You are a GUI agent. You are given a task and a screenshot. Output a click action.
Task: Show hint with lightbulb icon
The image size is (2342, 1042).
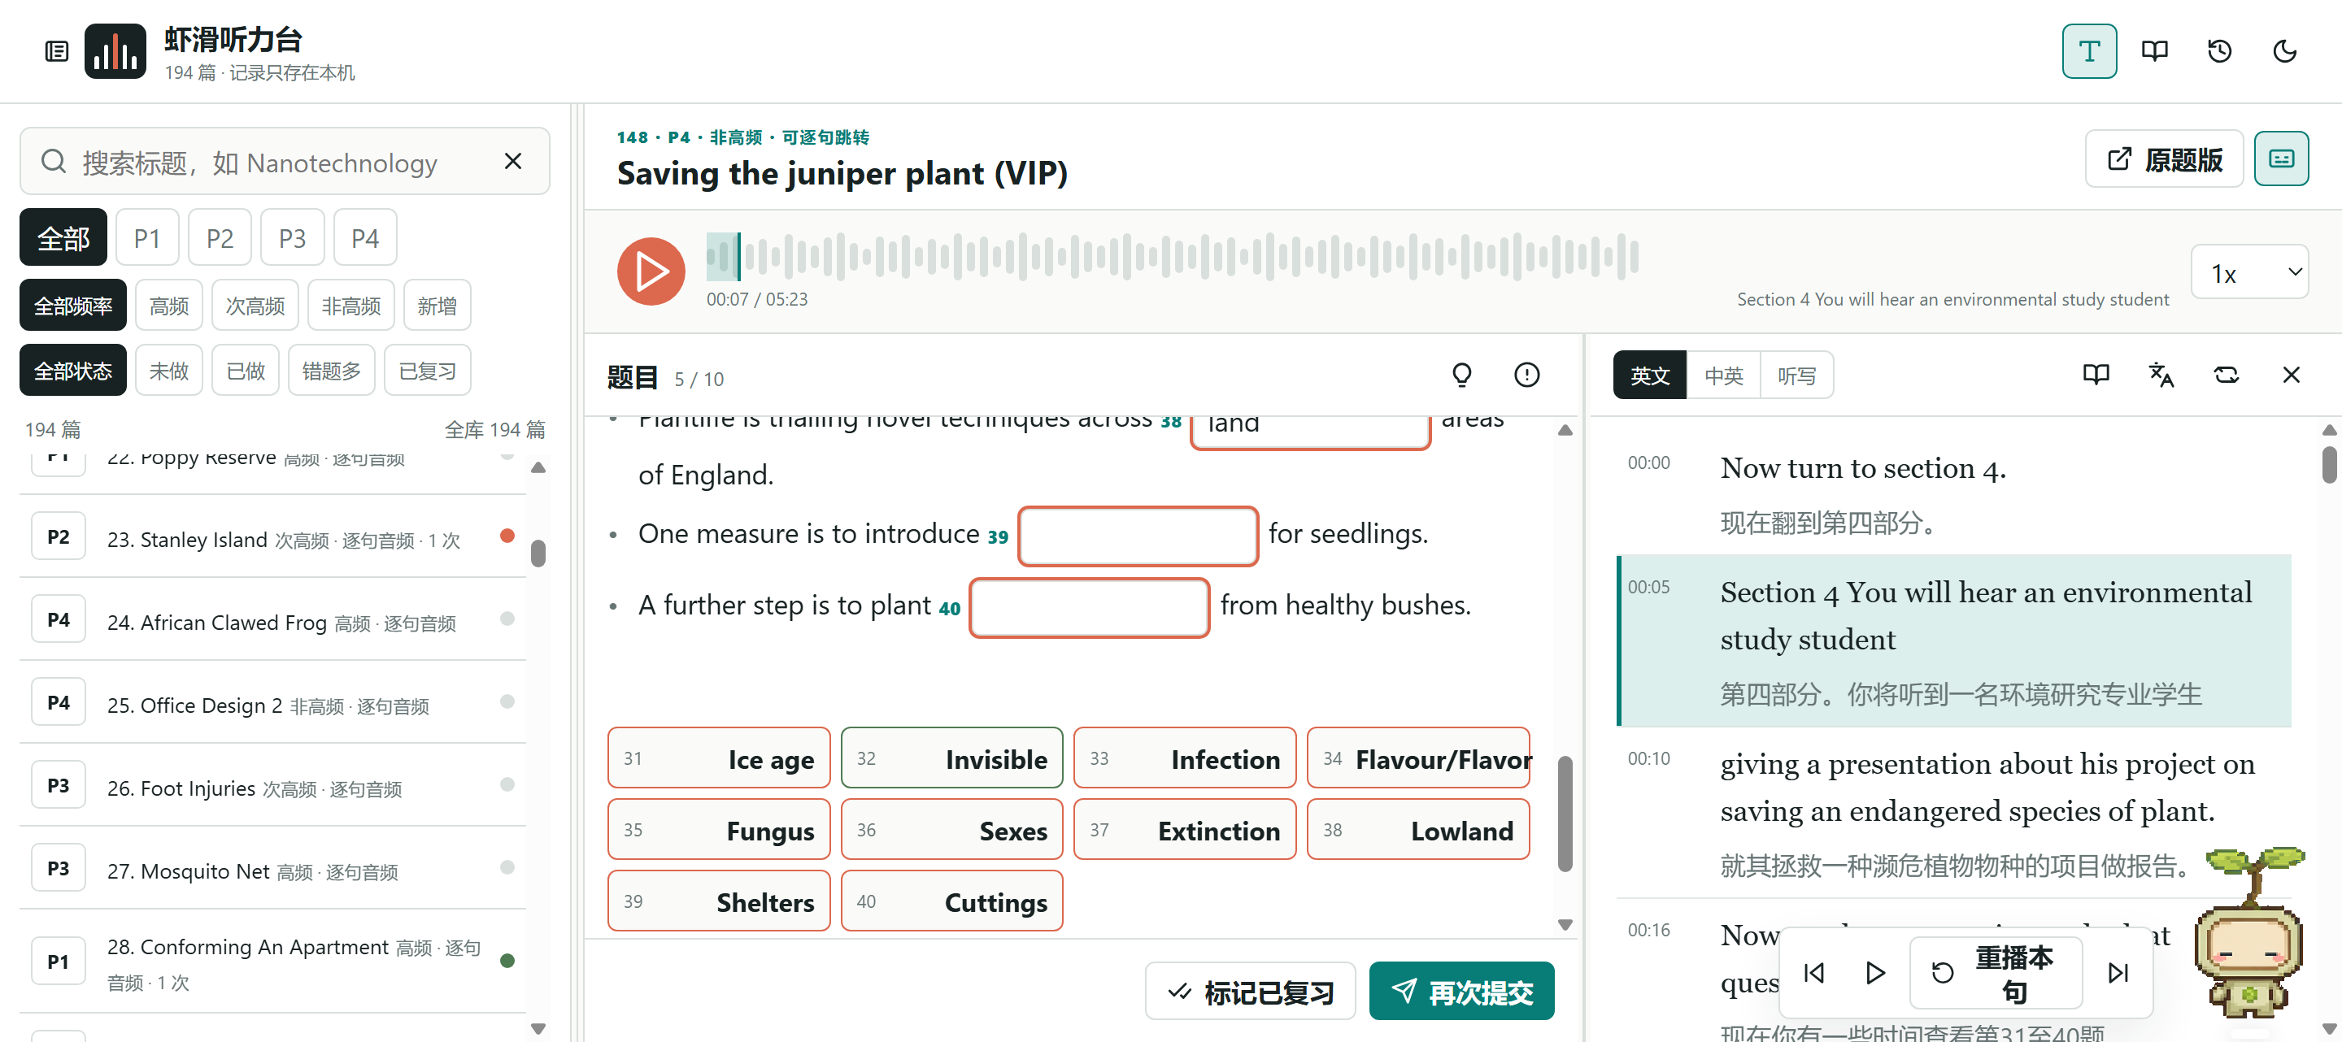(x=1462, y=374)
